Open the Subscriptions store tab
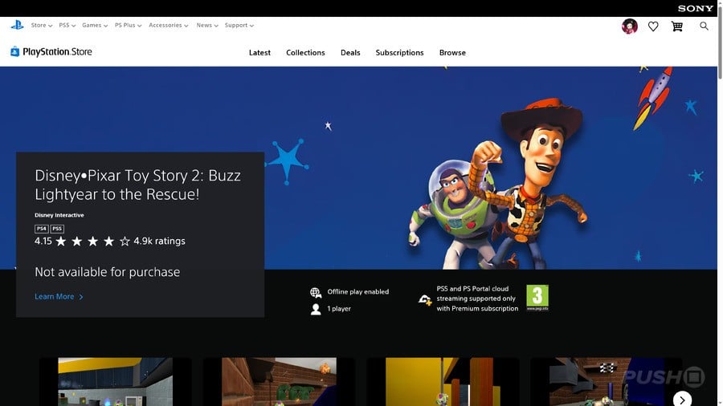The width and height of the screenshot is (723, 406). click(x=399, y=52)
